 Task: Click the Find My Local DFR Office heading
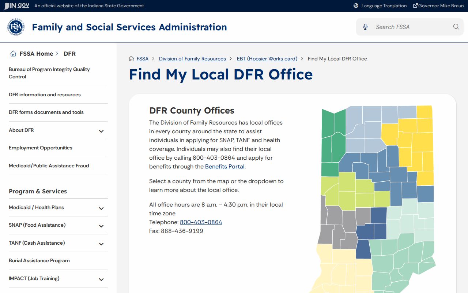pos(221,74)
